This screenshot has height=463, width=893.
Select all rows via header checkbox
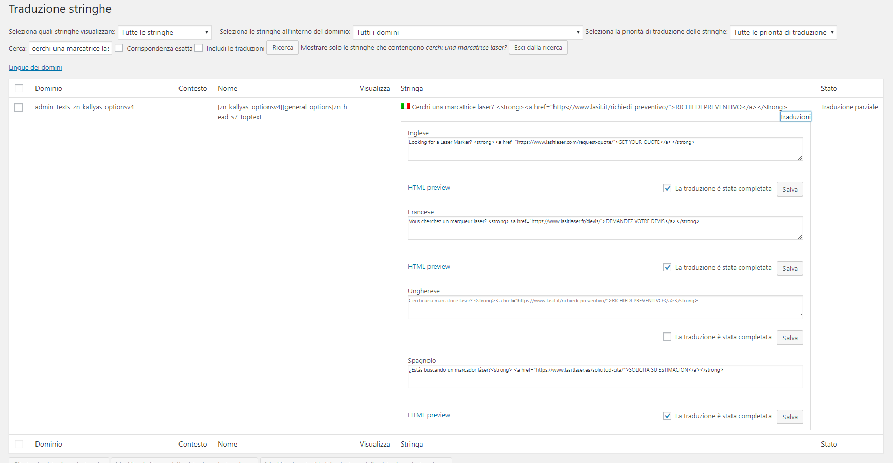click(x=19, y=88)
